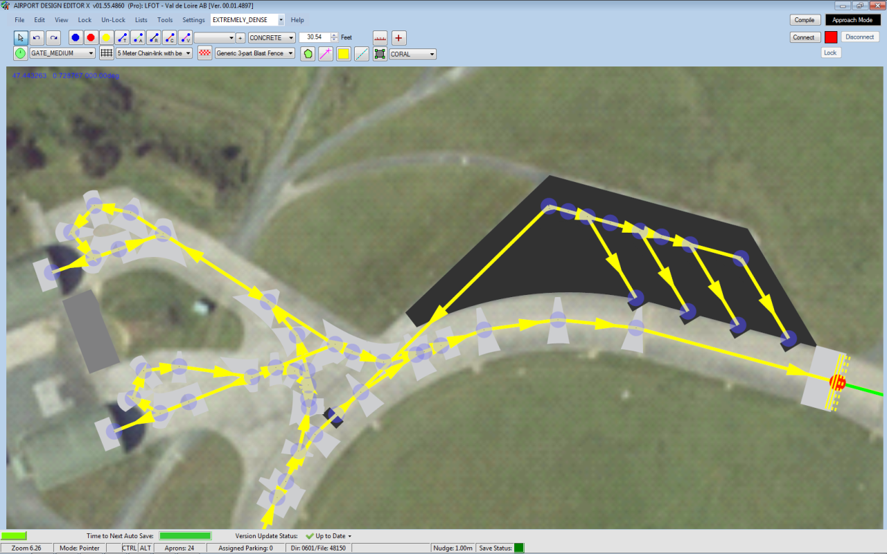This screenshot has width=887, height=554.
Task: Click the chain-link fence grid icon
Action: coord(106,53)
